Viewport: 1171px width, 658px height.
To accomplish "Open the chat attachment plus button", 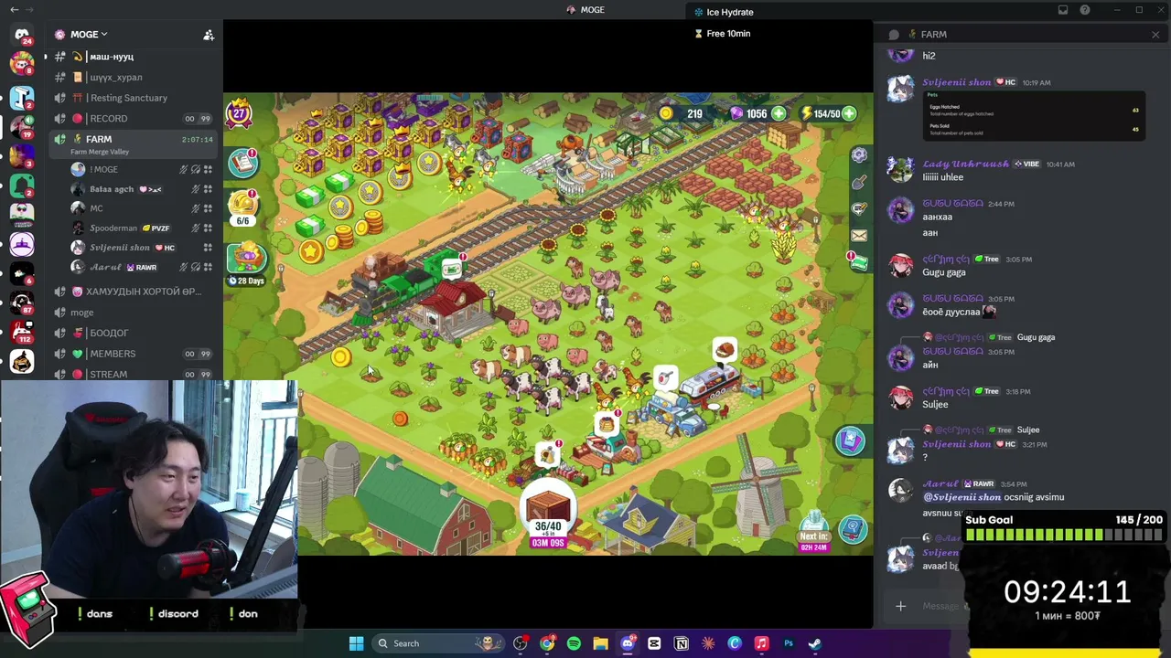I will point(900,606).
